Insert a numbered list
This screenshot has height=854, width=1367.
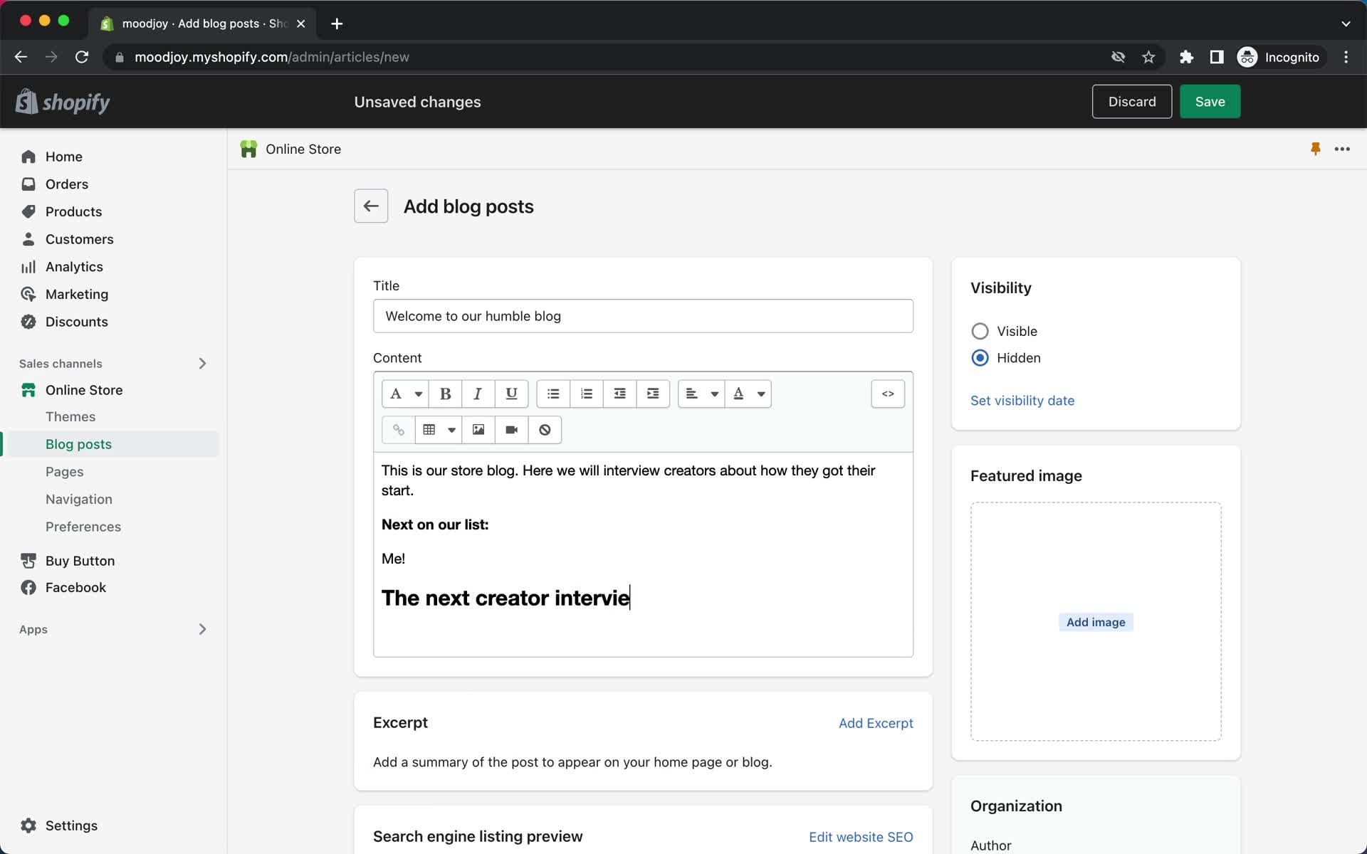(587, 394)
